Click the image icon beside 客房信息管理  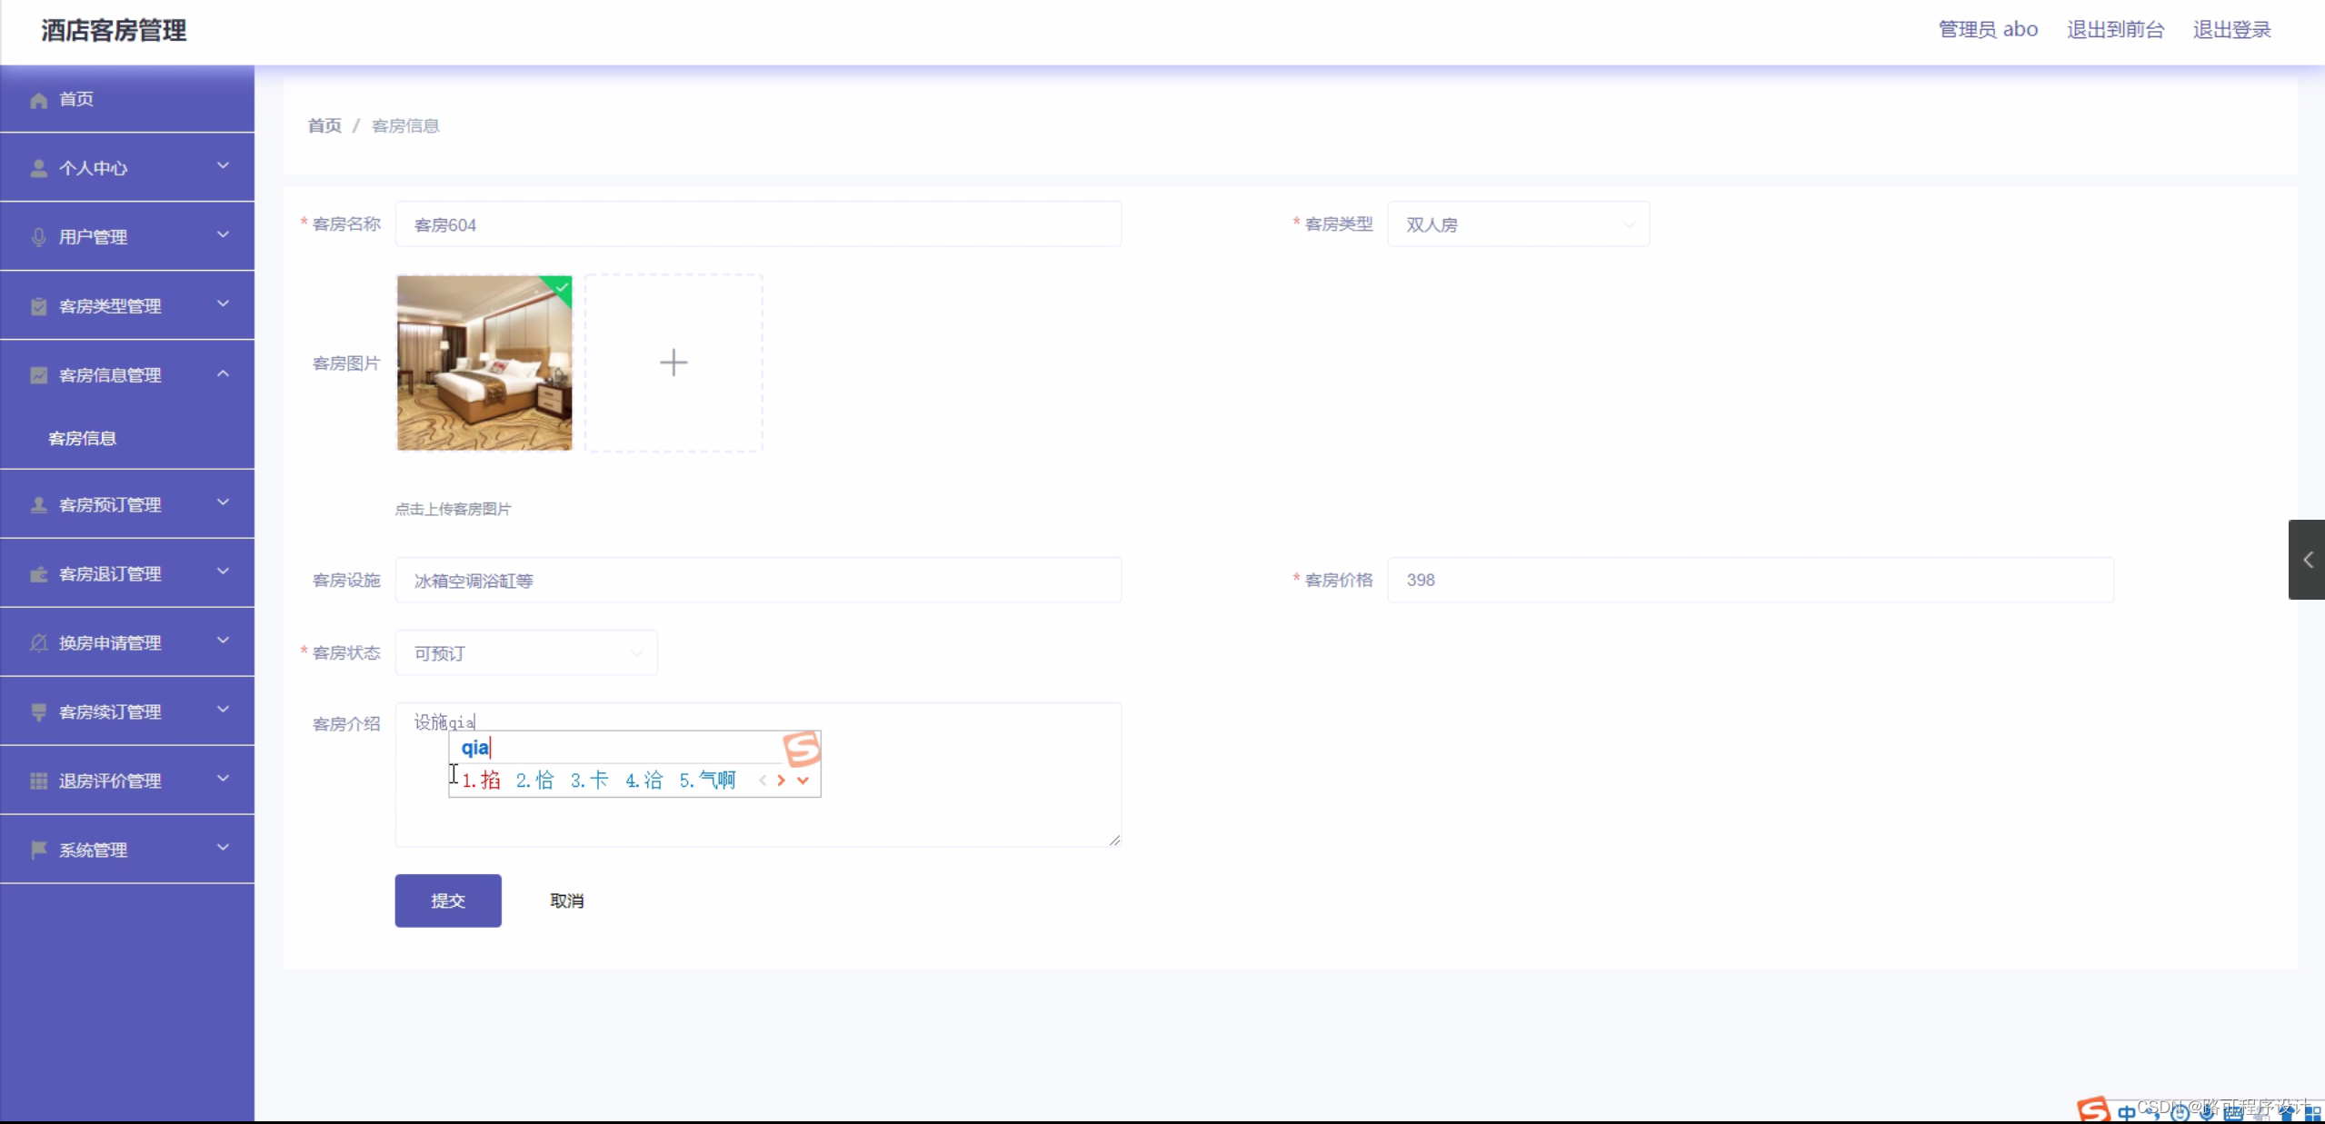[37, 374]
